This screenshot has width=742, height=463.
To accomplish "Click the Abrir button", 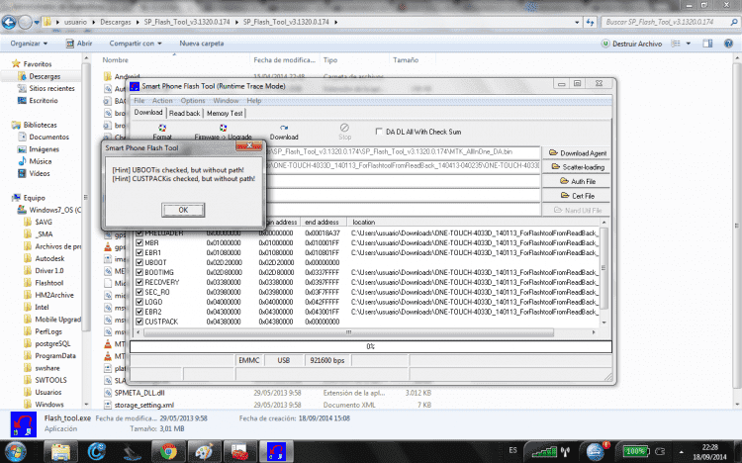I will point(78,44).
